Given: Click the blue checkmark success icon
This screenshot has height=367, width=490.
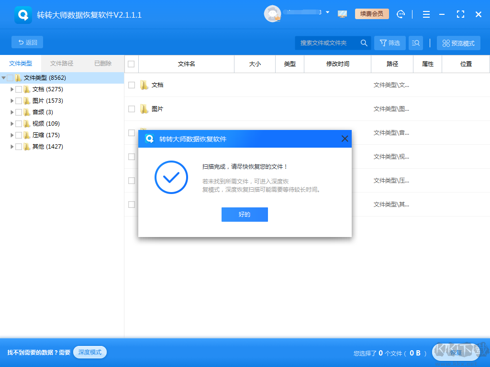Looking at the screenshot, I should pos(171,177).
